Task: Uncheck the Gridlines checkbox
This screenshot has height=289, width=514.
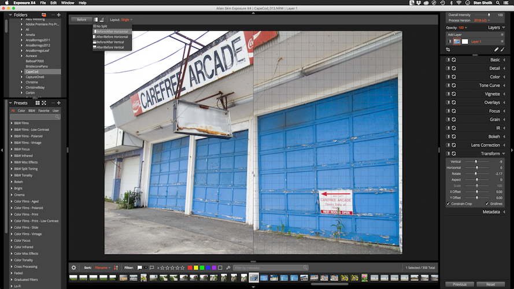Action: pyautogui.click(x=487, y=204)
